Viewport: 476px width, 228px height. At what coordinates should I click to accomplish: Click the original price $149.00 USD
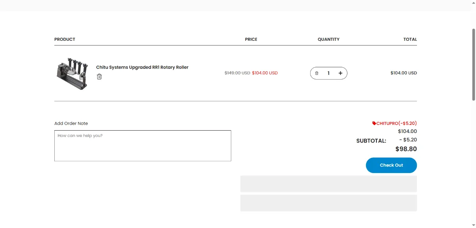[237, 73]
